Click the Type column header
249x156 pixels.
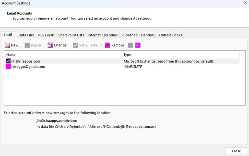pyautogui.click(x=180, y=55)
